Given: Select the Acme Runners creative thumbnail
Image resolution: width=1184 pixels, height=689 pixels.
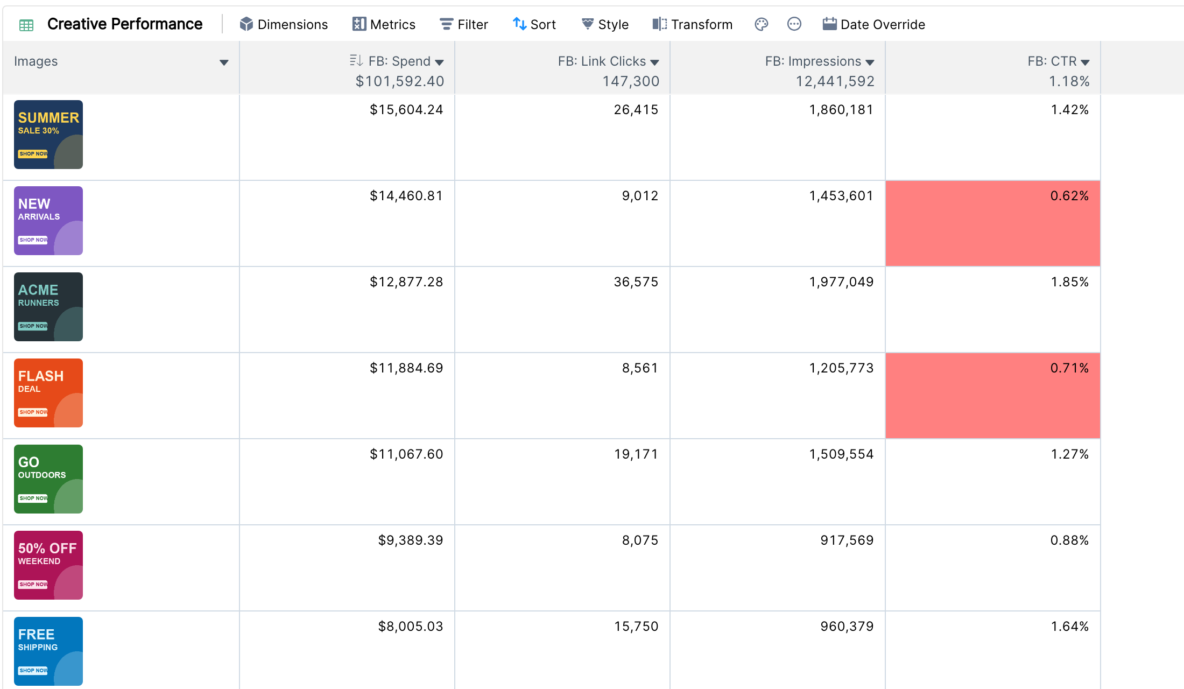Looking at the screenshot, I should 48,307.
